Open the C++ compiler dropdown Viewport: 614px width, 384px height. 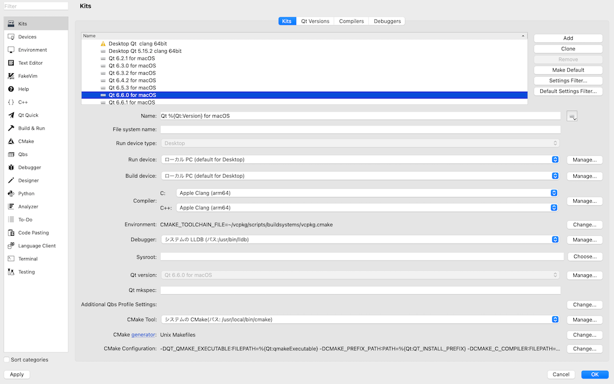553,207
